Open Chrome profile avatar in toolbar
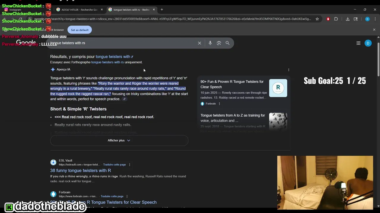 367,19
